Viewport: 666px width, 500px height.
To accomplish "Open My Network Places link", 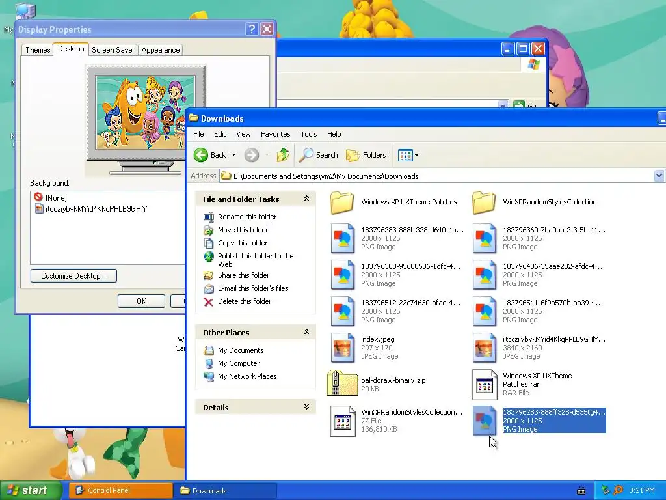I will click(x=246, y=376).
